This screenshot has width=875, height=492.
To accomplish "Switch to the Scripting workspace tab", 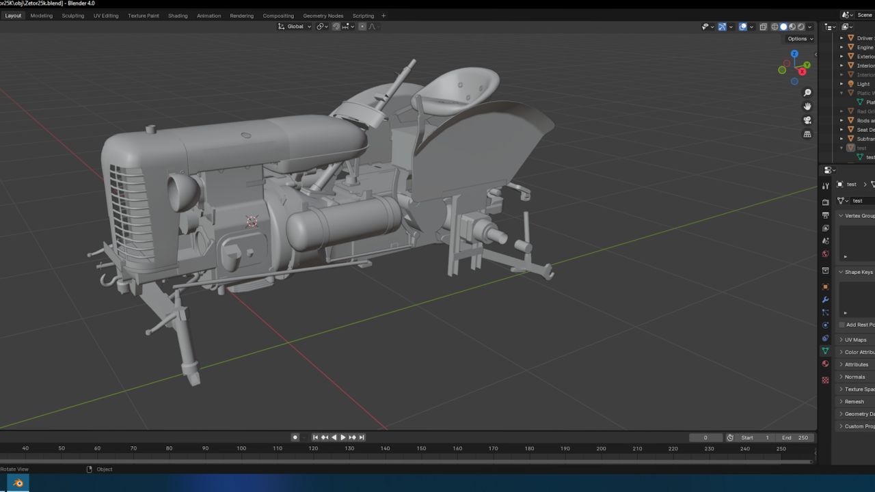I will tap(363, 16).
